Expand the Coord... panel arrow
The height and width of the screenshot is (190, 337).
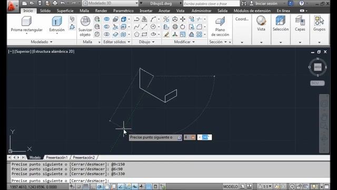242,42
